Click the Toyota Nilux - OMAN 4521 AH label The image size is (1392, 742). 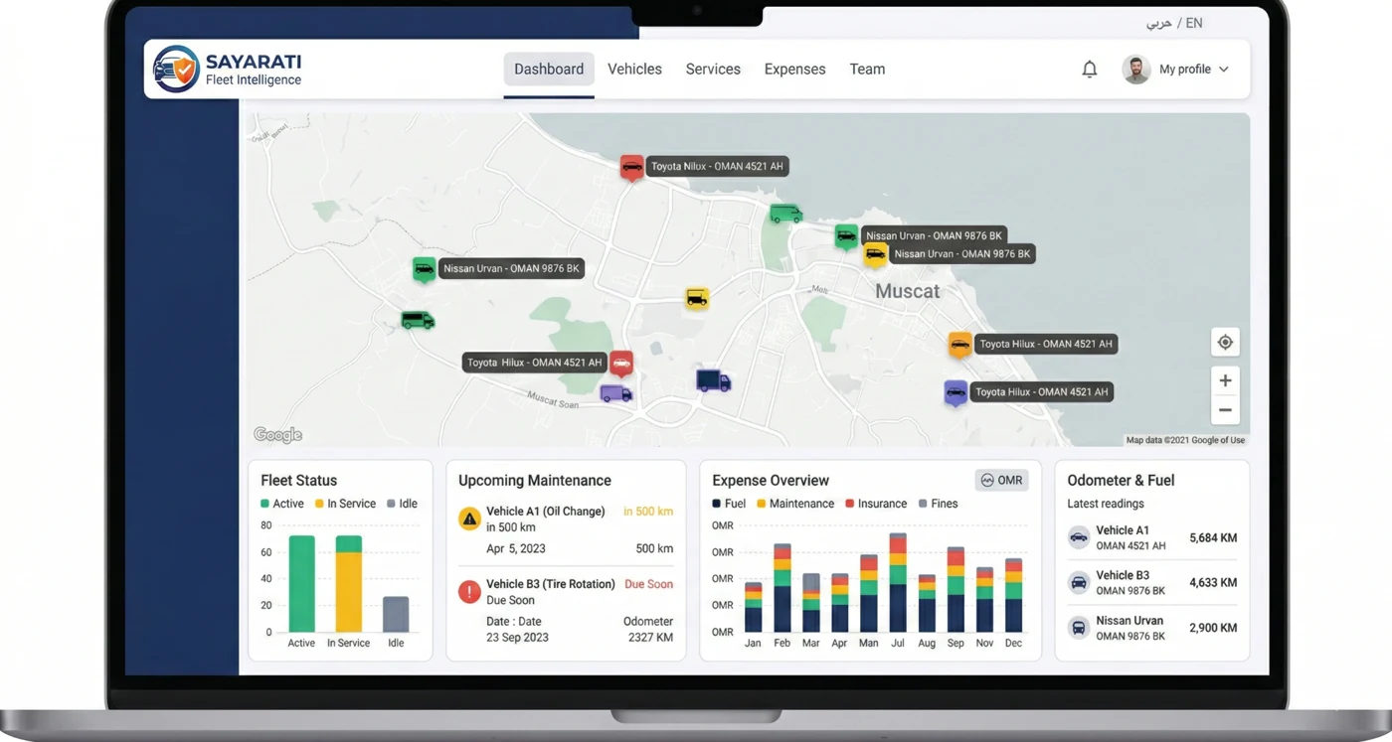click(717, 167)
